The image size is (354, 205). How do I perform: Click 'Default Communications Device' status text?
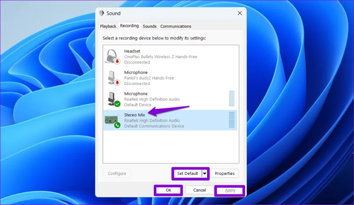click(154, 126)
